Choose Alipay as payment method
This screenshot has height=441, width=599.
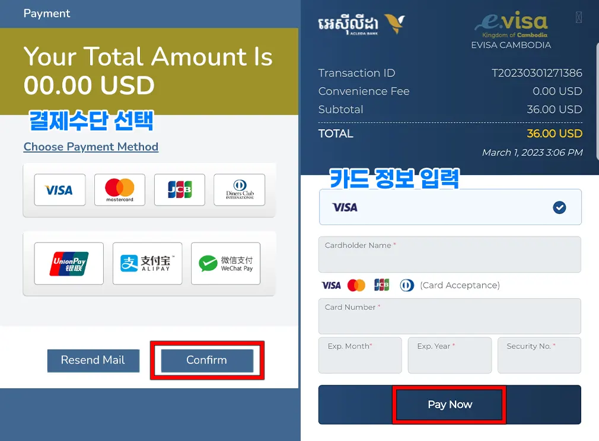[x=148, y=263]
